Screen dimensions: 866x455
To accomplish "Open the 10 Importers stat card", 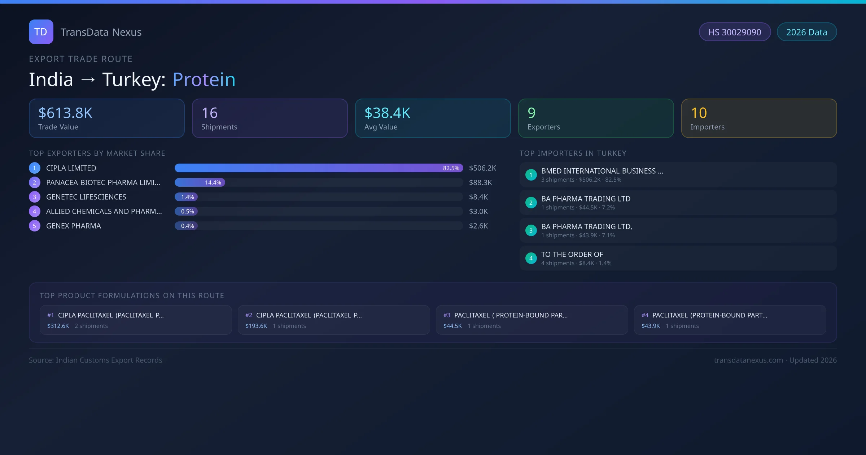I will tap(759, 118).
